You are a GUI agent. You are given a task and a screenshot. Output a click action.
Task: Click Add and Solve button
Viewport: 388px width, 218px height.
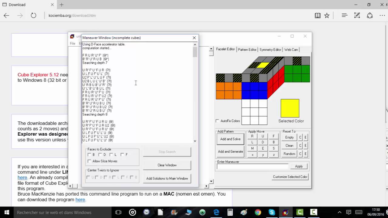[x=230, y=139]
